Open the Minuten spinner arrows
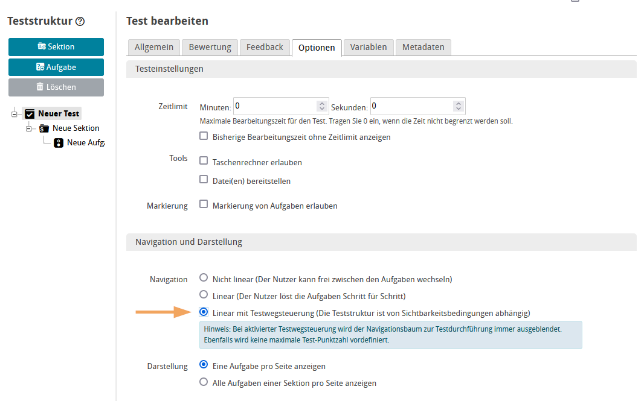This screenshot has height=401, width=644. point(321,106)
